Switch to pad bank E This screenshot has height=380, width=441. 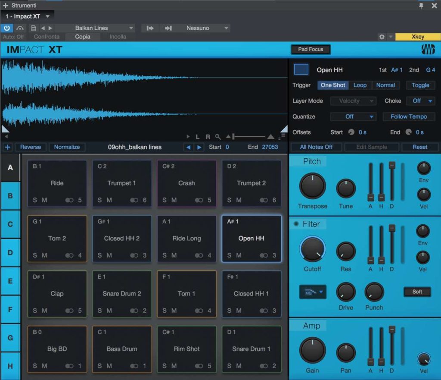click(10, 281)
